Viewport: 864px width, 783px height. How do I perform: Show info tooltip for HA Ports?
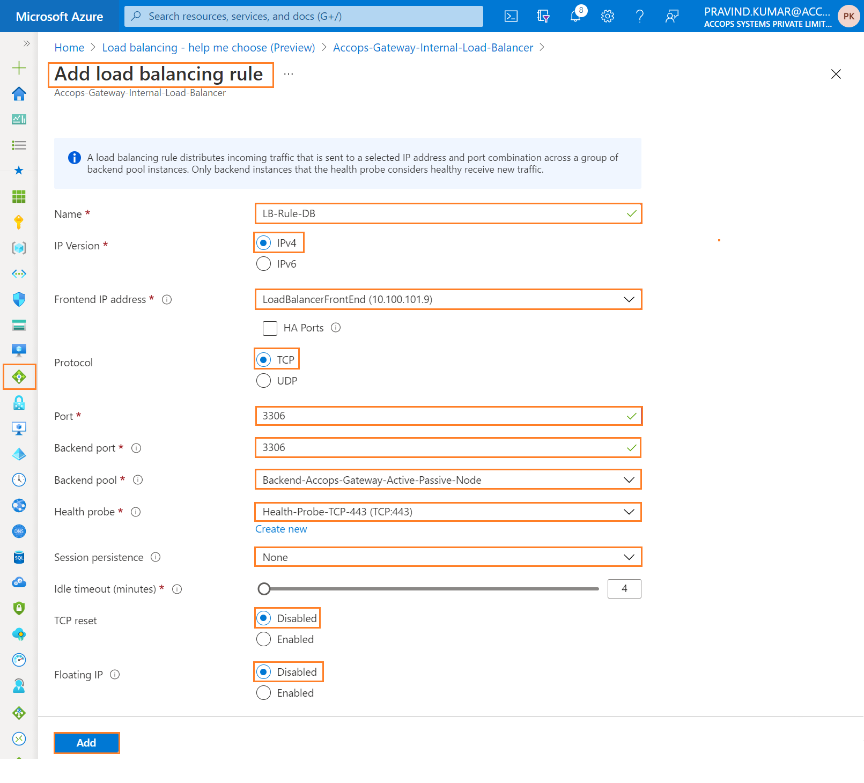click(336, 328)
